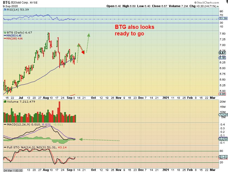Click the 80 stochastic axis level label
This screenshot has width=228, height=172.
221,151
